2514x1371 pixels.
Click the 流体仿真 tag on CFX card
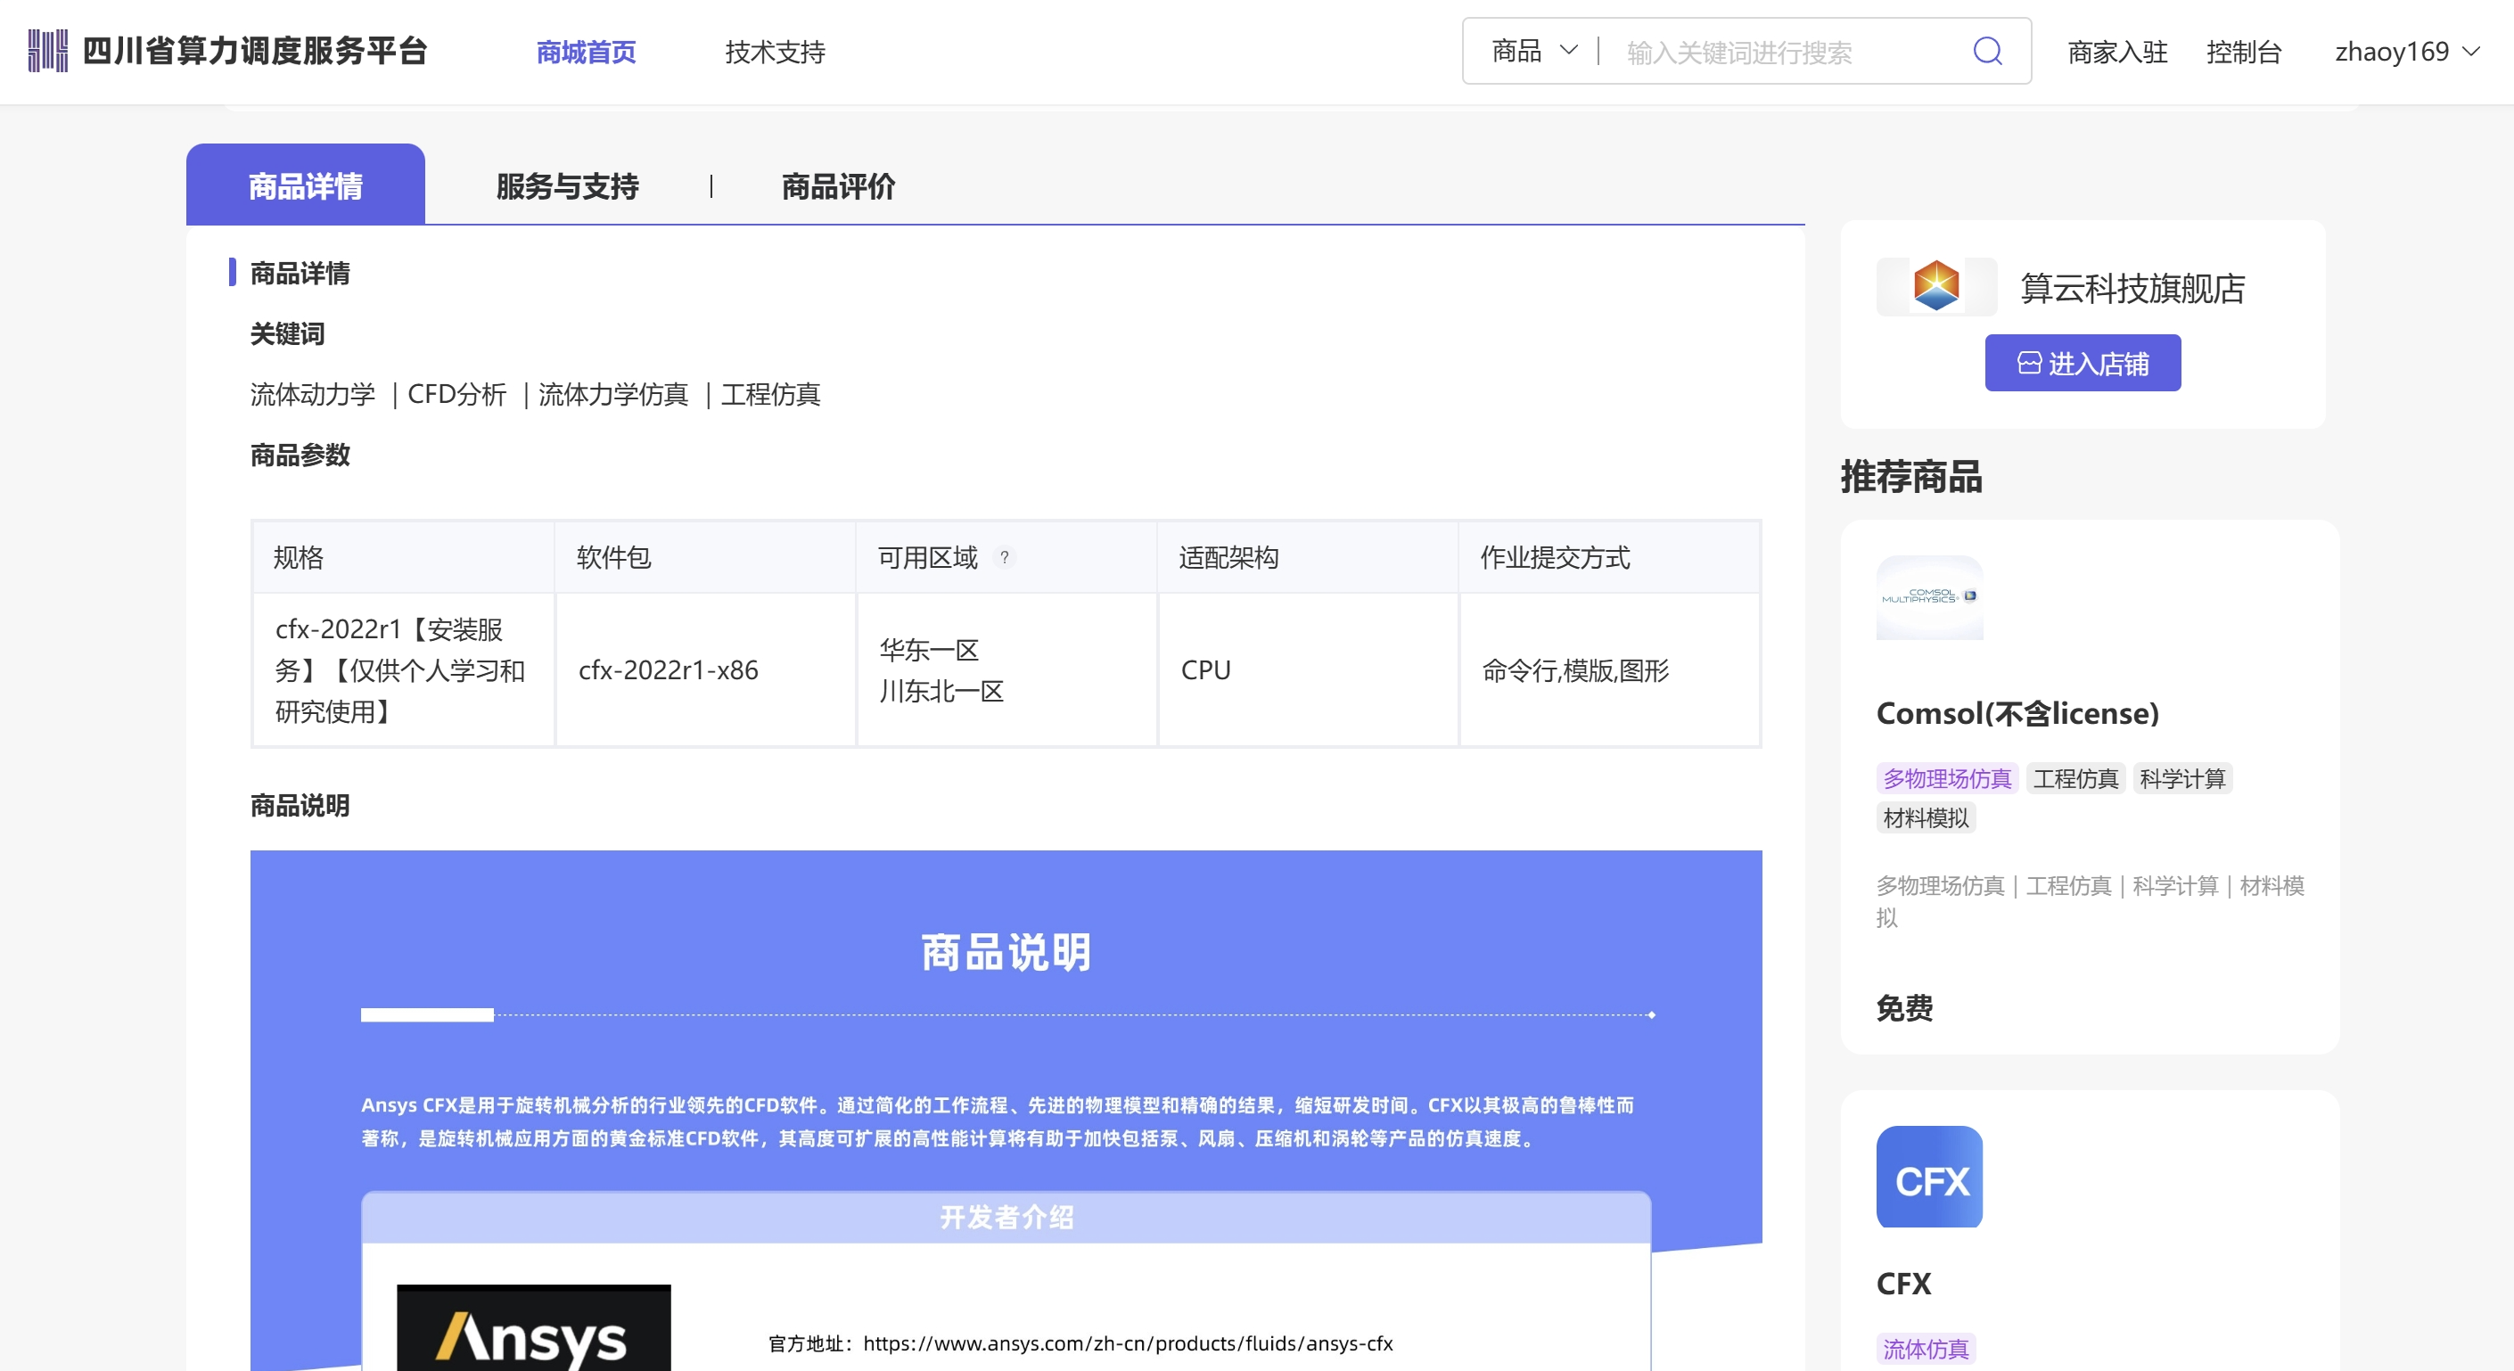(x=1926, y=1349)
